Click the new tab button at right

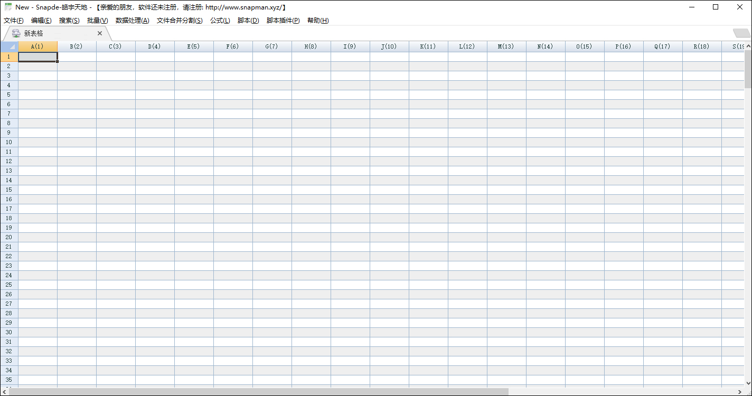coord(741,33)
